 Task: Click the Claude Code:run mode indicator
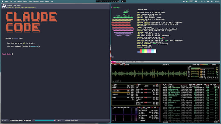pyautogui.click(x=71, y=120)
